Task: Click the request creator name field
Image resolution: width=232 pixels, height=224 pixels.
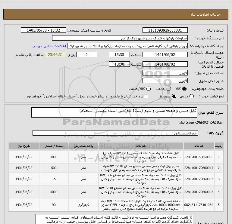Action: (x=127, y=46)
